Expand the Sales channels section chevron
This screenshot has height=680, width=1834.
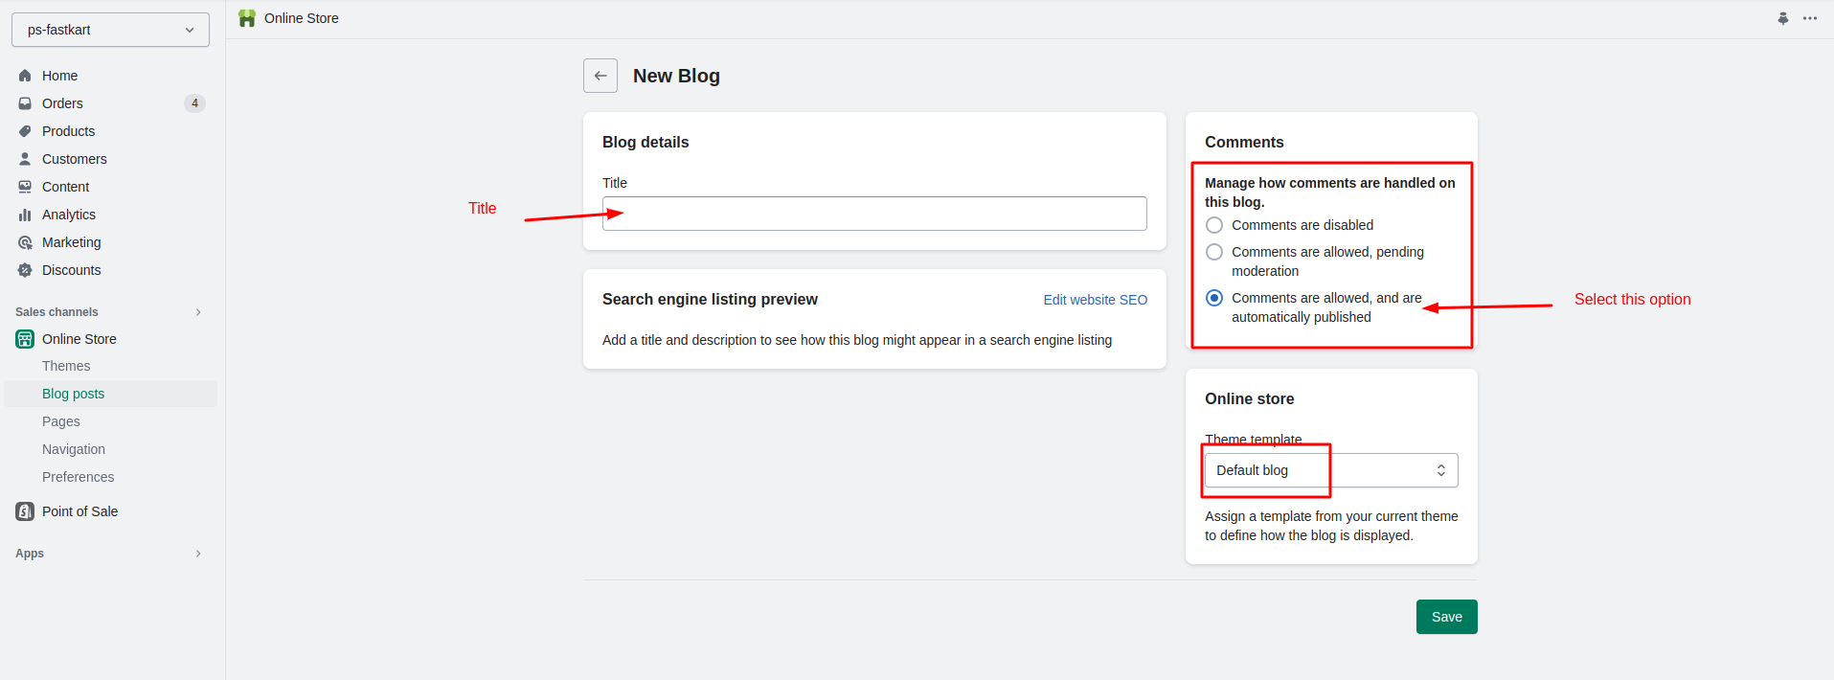click(198, 312)
